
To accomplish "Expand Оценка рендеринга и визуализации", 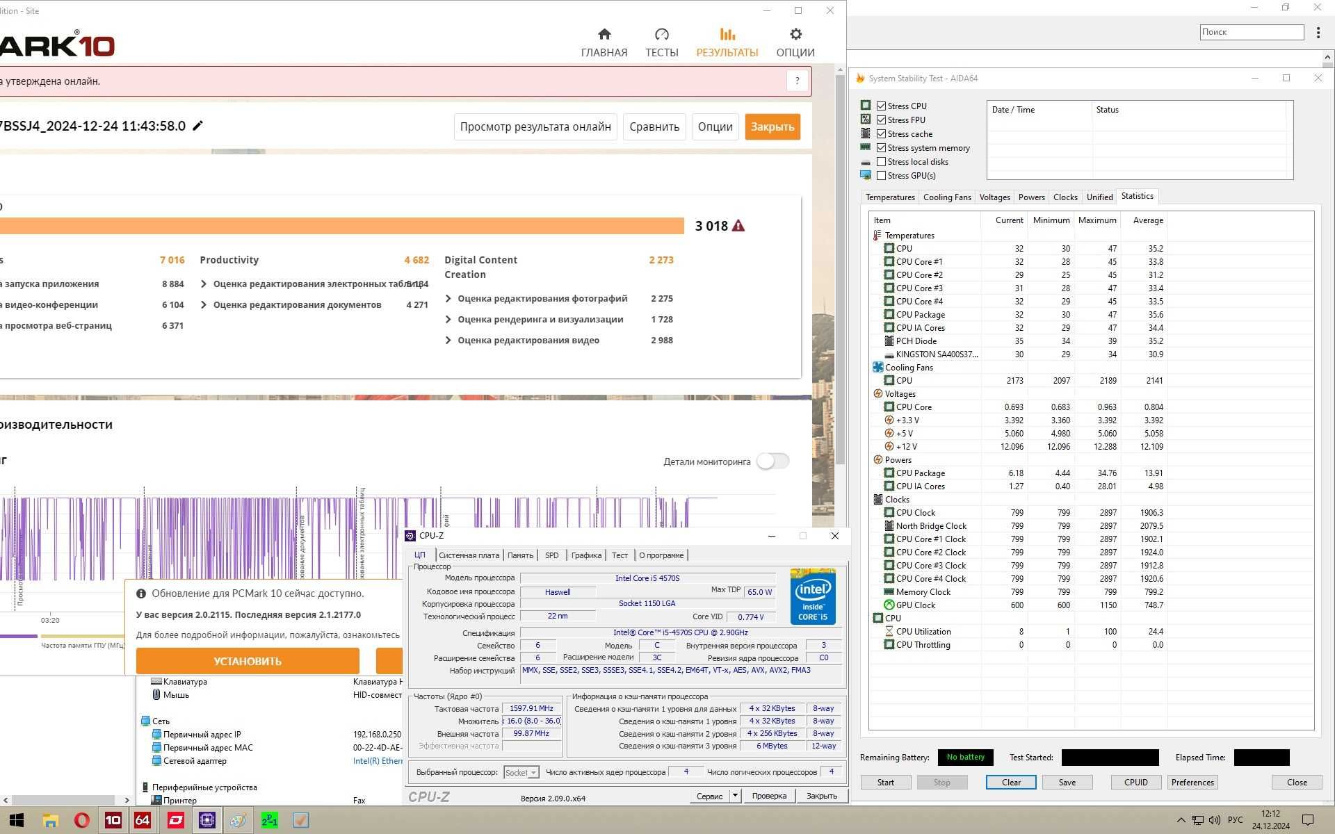I will [448, 319].
